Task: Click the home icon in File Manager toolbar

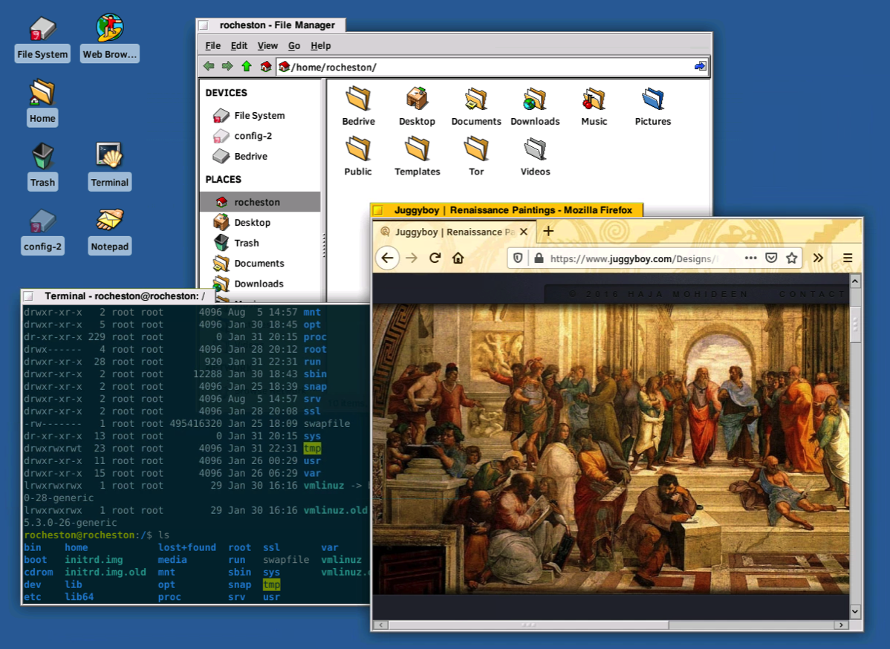Action: pos(265,67)
